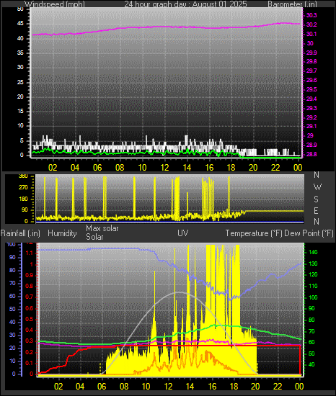The image size is (336, 396).
Task: Pick the 02 hour label under the wind graph
Action: [x=53, y=168]
